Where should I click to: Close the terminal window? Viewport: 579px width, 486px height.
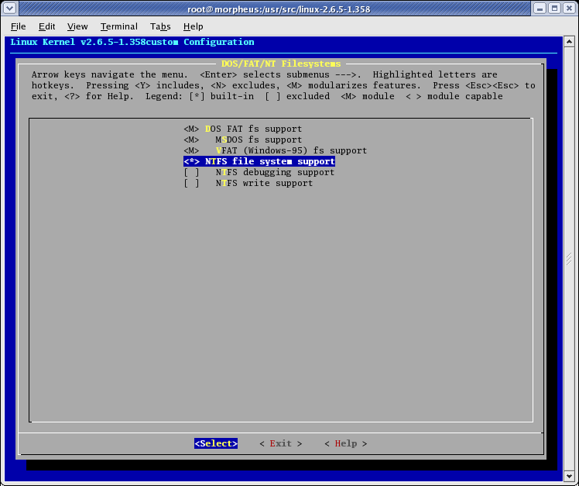tap(568, 9)
